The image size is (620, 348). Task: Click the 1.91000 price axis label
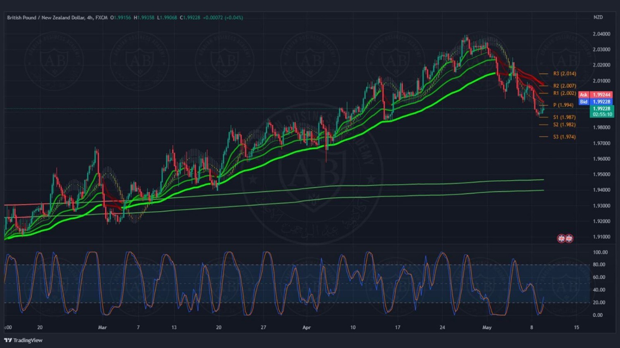click(601, 237)
